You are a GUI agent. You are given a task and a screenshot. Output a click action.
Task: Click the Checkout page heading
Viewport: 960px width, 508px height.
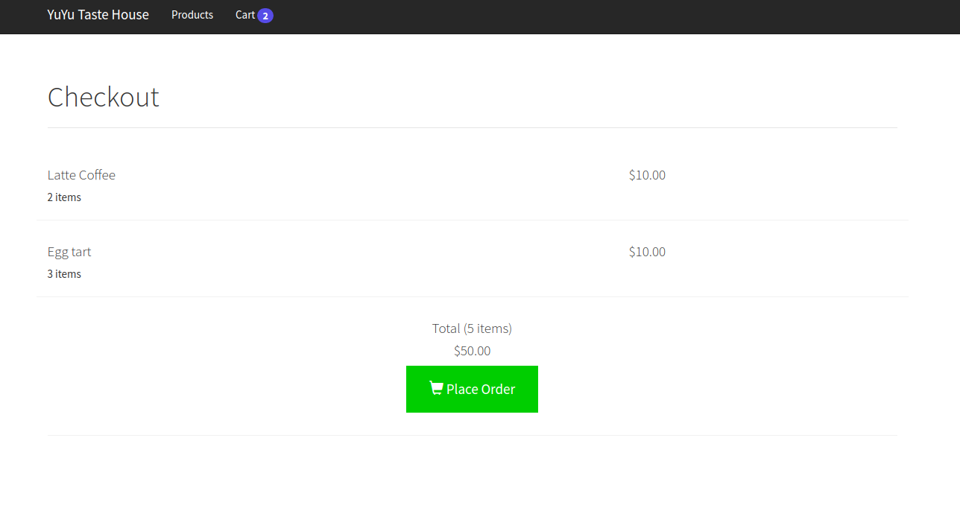click(x=104, y=97)
